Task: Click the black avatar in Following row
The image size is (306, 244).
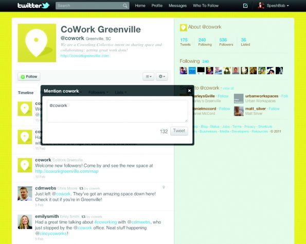Action: [x=201, y=71]
